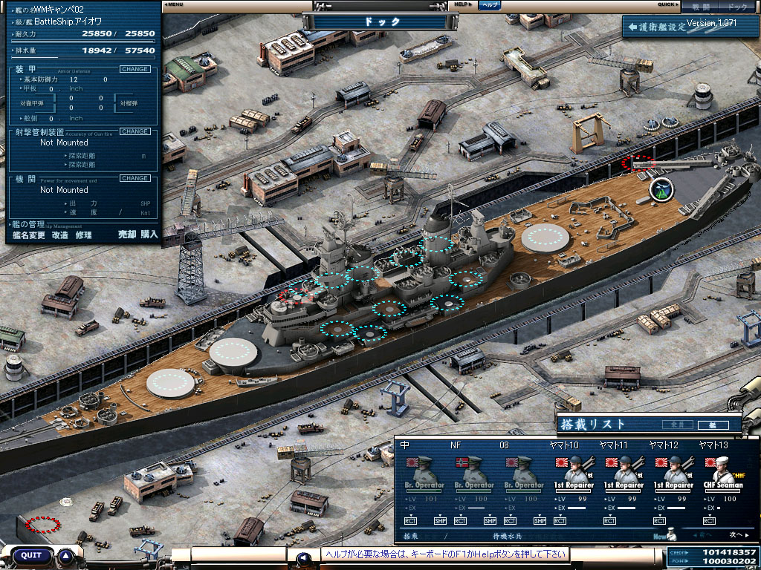Expand the MENU arrow in top bar
This screenshot has width=761, height=570.
174,4
